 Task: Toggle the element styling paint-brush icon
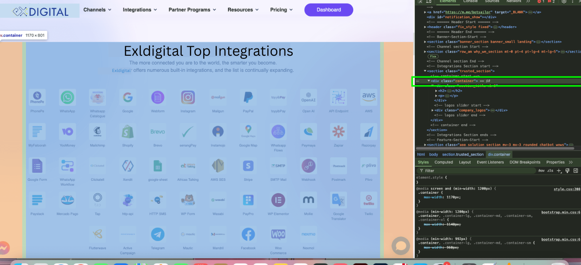pyautogui.click(x=567, y=171)
